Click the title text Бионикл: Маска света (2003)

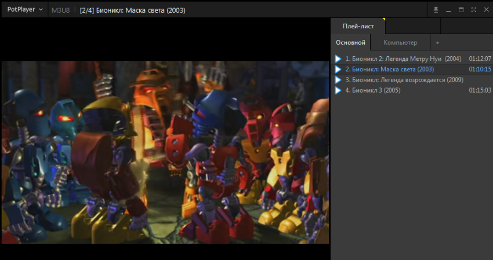point(140,10)
